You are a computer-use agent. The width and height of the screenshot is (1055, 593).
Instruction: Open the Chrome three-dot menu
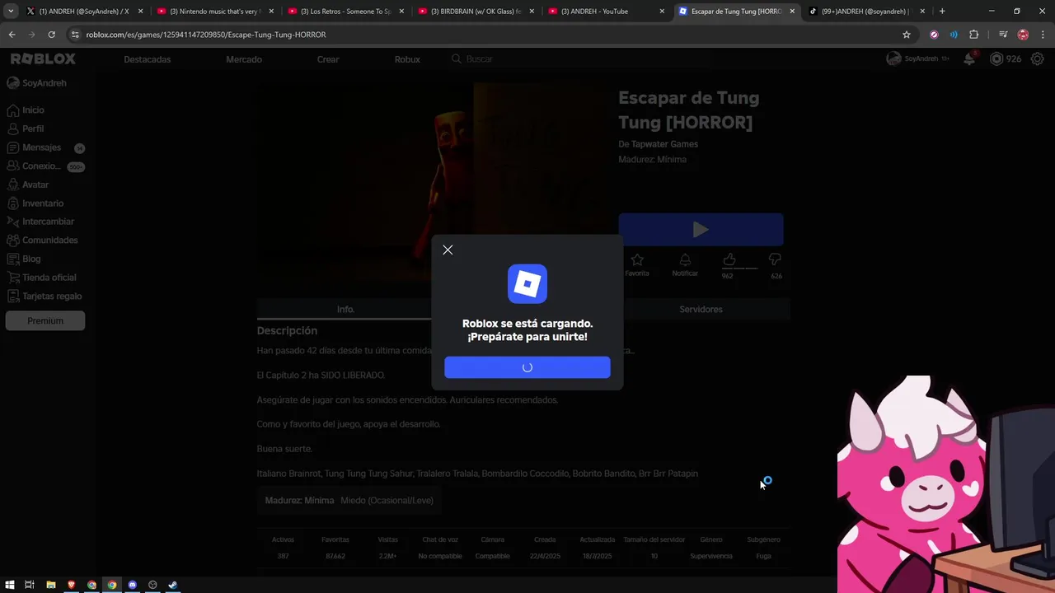point(1042,35)
